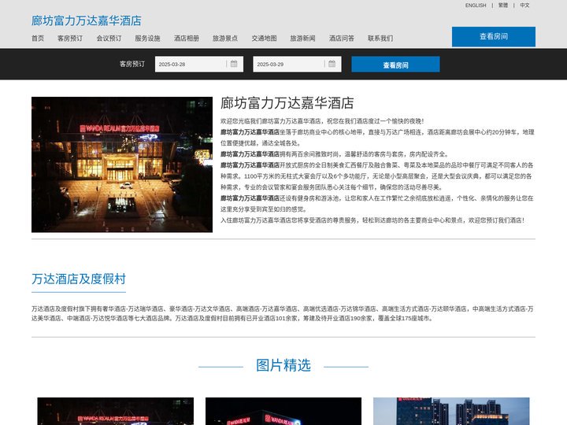Open 客房预订 menu item
Viewport: 567px width, 425px height.
click(x=70, y=39)
